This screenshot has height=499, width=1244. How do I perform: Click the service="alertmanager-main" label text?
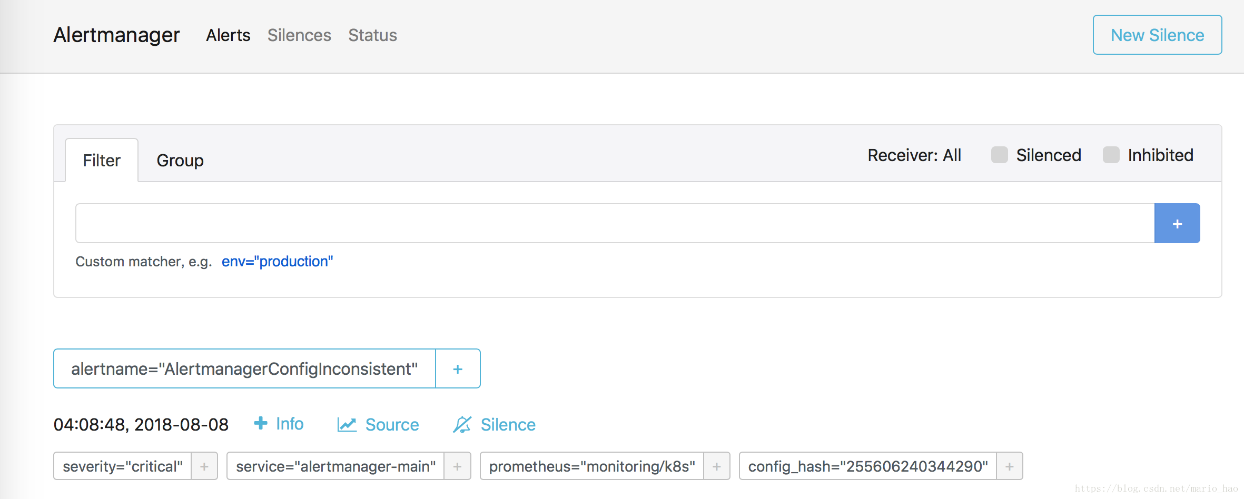click(x=335, y=466)
